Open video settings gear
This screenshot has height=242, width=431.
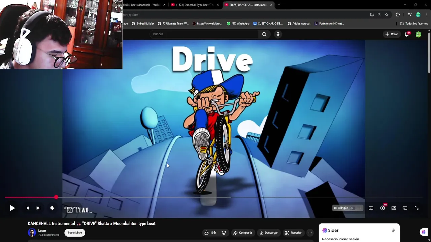pyautogui.click(x=383, y=208)
